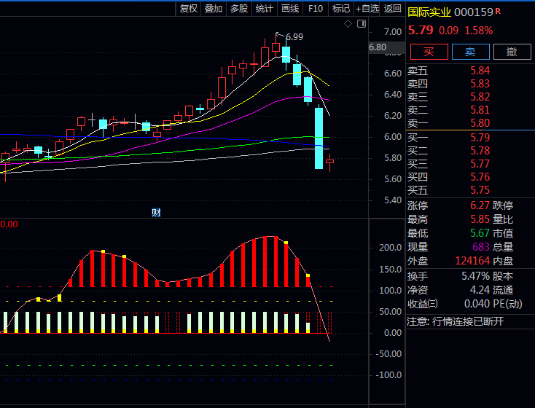Select the 买一 price 5.79

pos(480,138)
